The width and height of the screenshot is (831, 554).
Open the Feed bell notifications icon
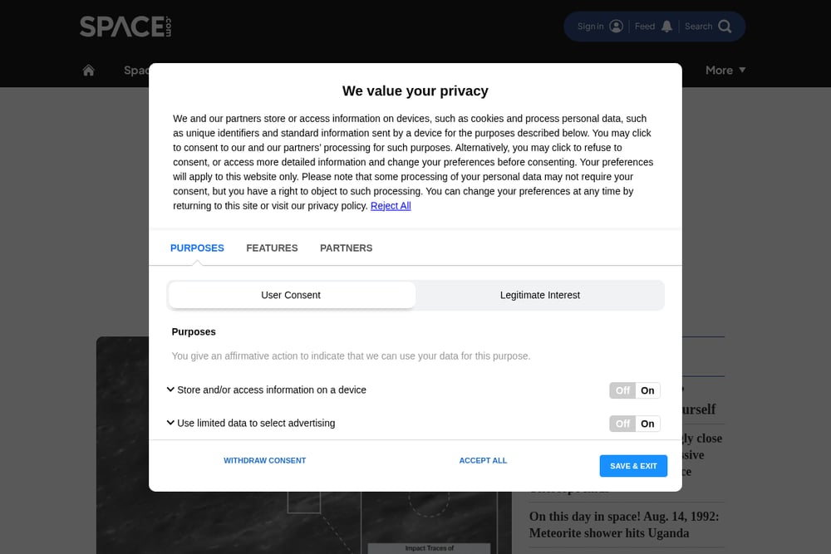click(x=666, y=27)
